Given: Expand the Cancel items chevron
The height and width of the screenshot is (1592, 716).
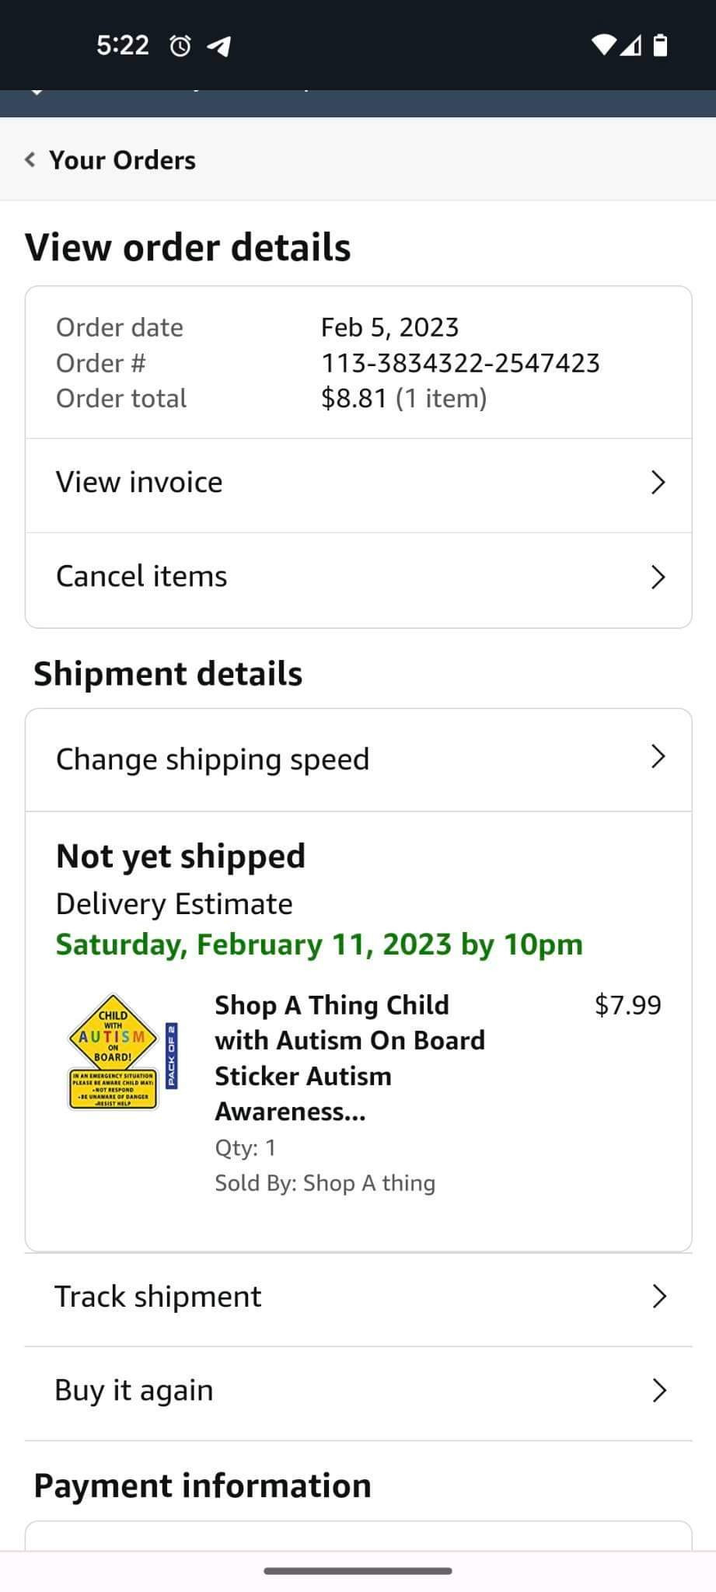Looking at the screenshot, I should (x=658, y=577).
